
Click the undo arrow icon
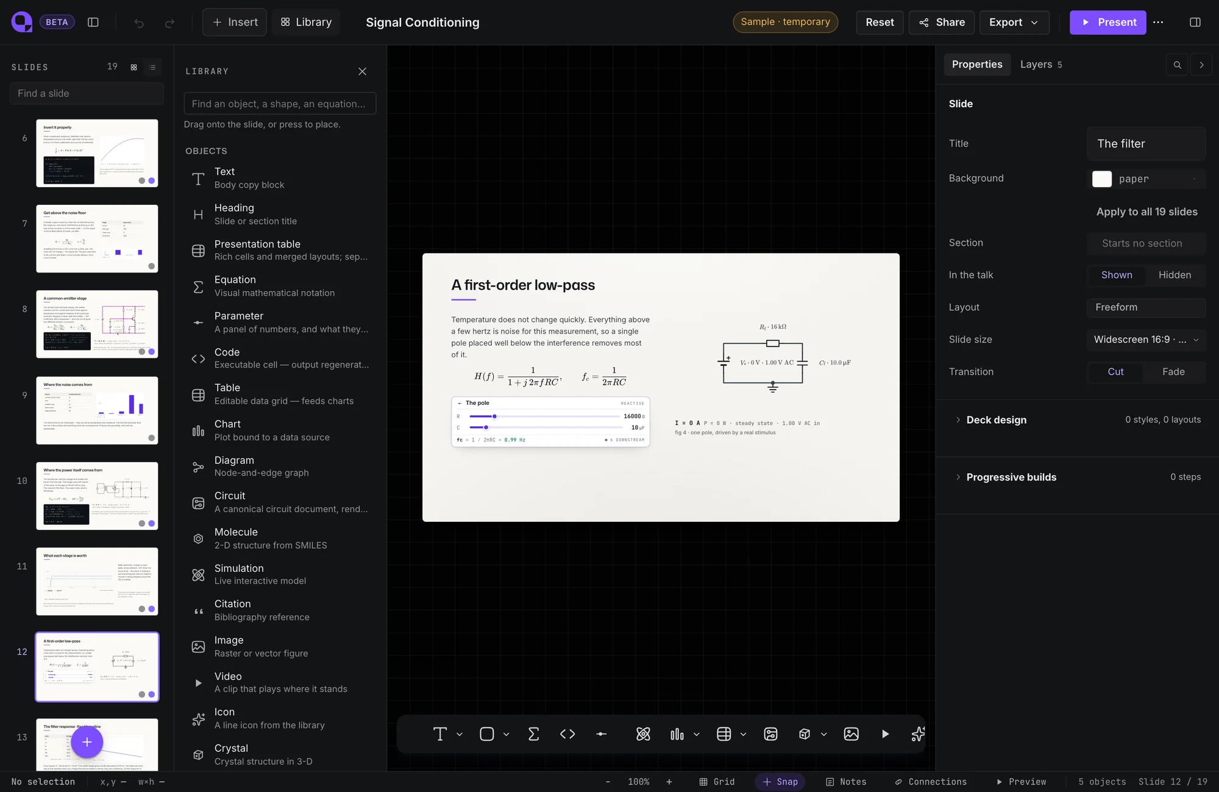point(139,23)
